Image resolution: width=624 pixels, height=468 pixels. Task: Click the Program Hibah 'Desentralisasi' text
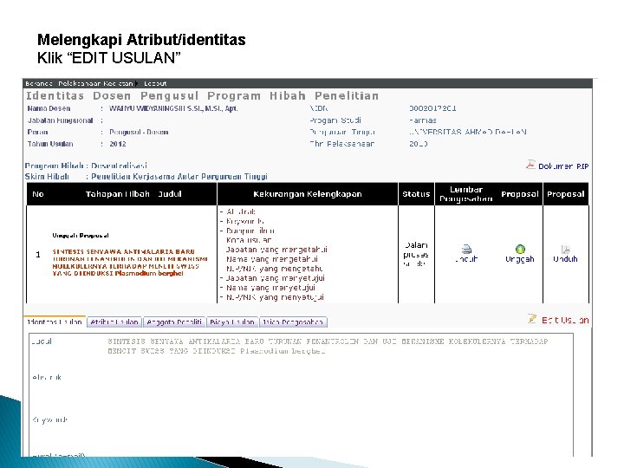click(119, 166)
